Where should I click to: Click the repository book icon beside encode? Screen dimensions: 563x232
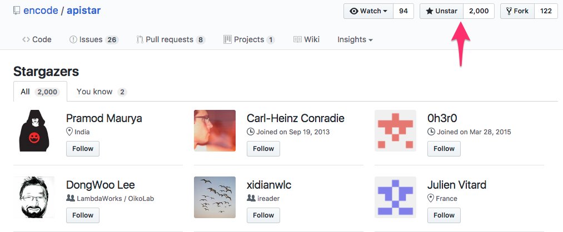point(17,11)
